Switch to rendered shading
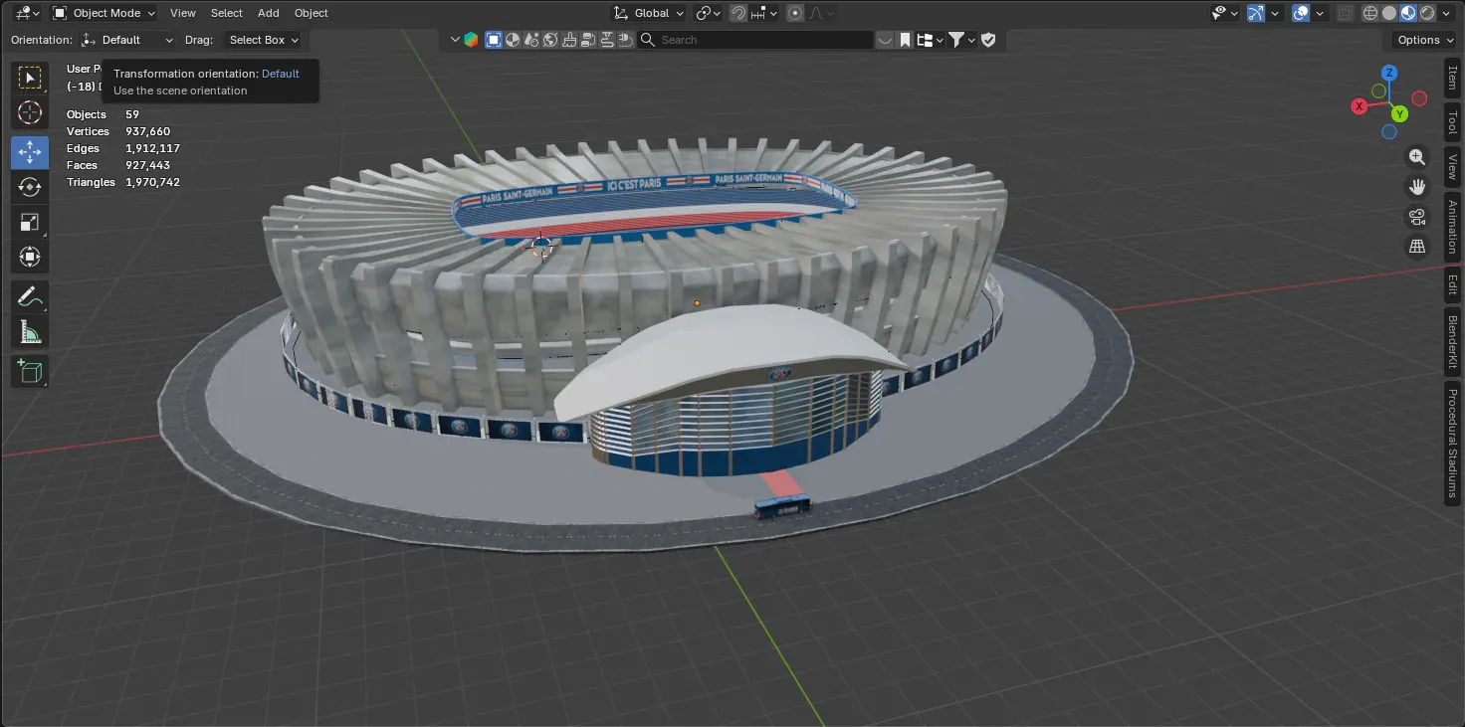Viewport: 1465px width, 727px height. click(x=1427, y=13)
